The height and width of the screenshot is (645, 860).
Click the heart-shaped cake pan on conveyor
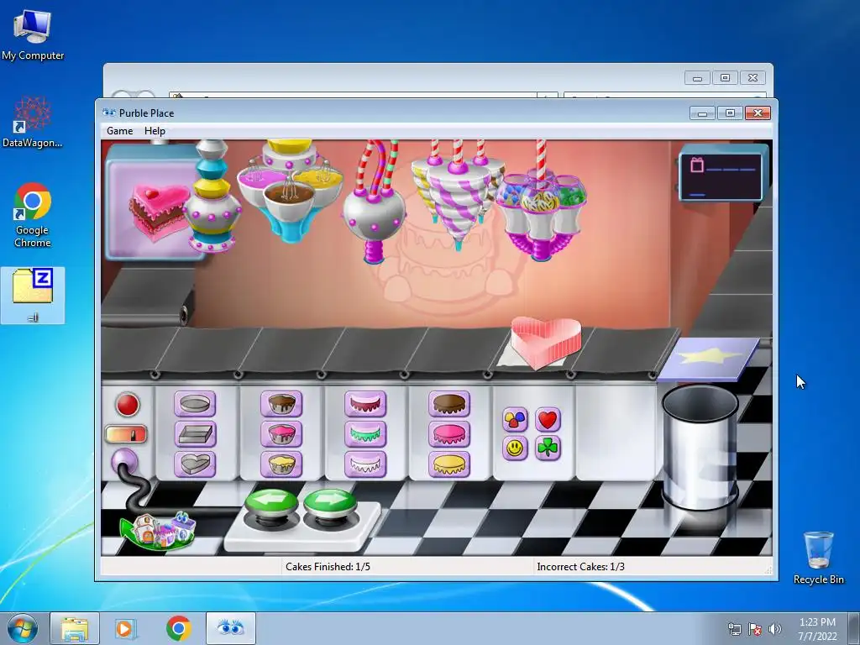[x=544, y=343]
